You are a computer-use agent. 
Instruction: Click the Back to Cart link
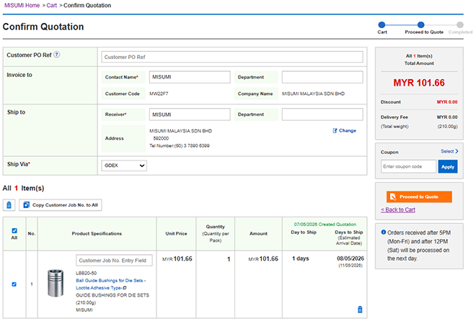click(x=398, y=210)
